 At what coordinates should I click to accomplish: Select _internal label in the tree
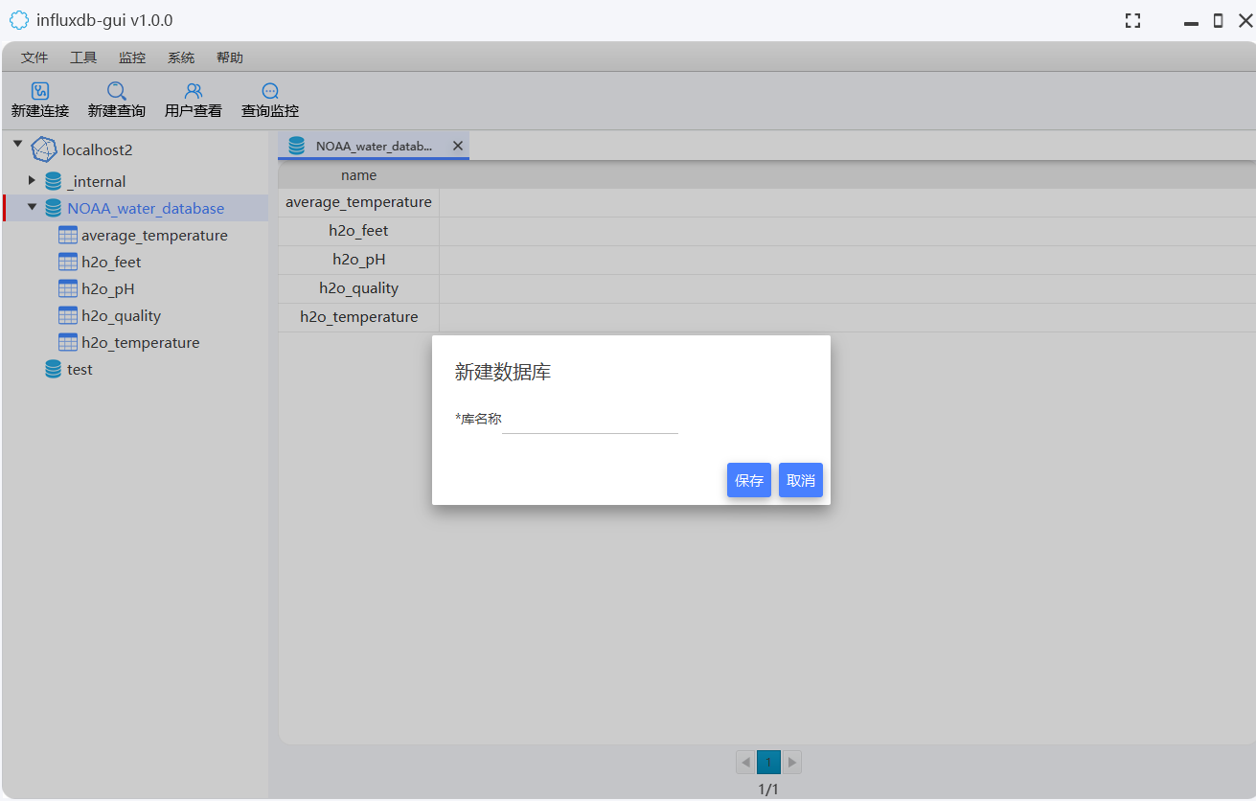pyautogui.click(x=97, y=181)
